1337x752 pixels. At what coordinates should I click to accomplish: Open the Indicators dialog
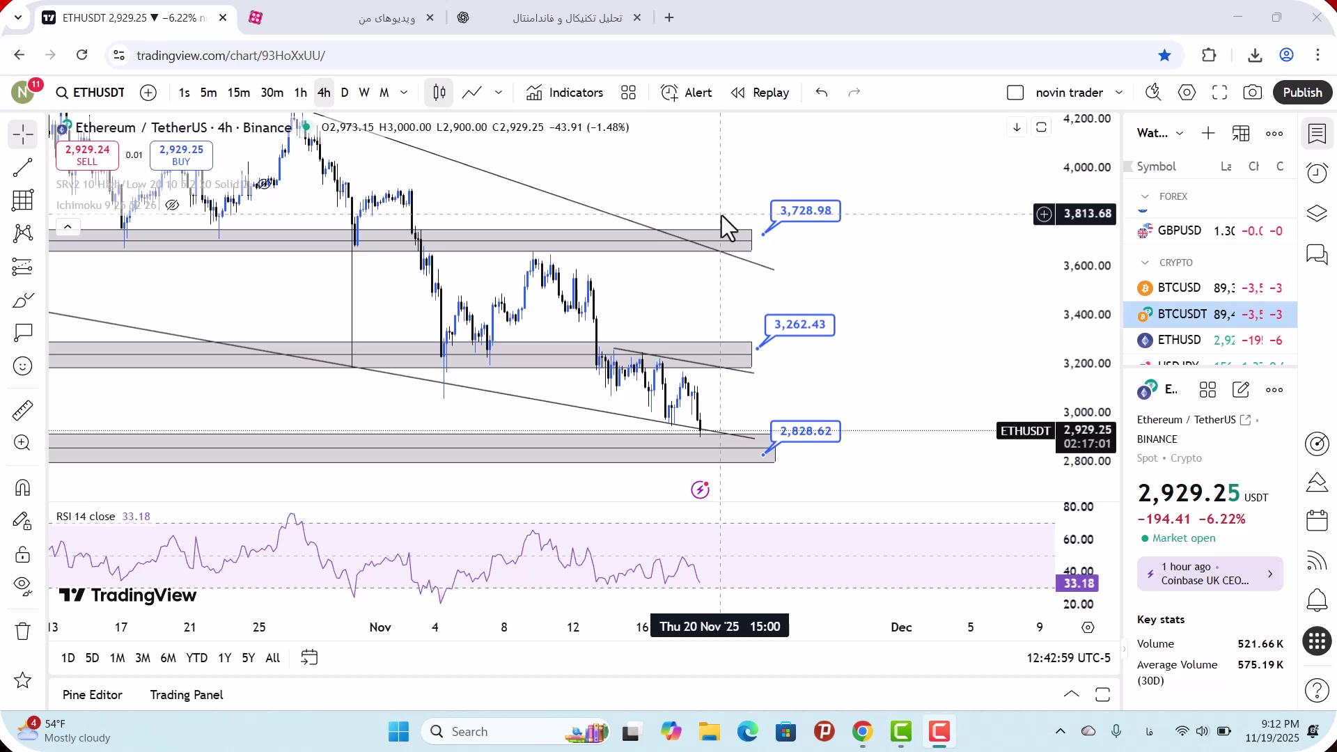tap(565, 93)
